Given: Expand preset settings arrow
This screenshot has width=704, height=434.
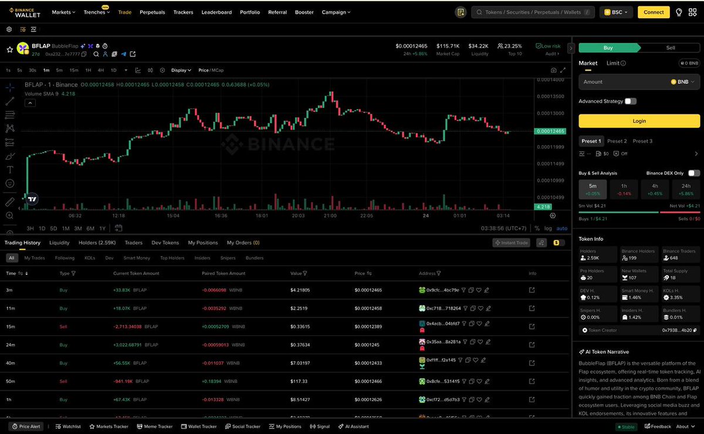Looking at the screenshot, I should 696,154.
